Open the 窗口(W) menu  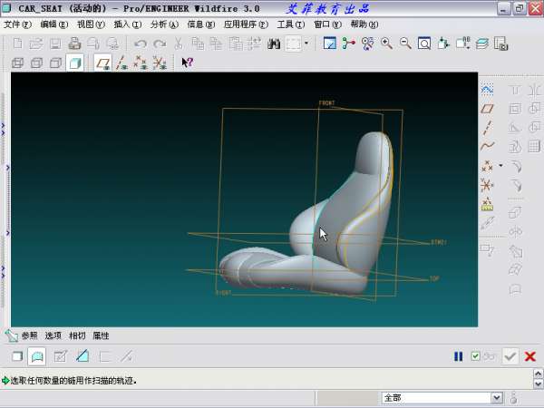pyautogui.click(x=327, y=24)
